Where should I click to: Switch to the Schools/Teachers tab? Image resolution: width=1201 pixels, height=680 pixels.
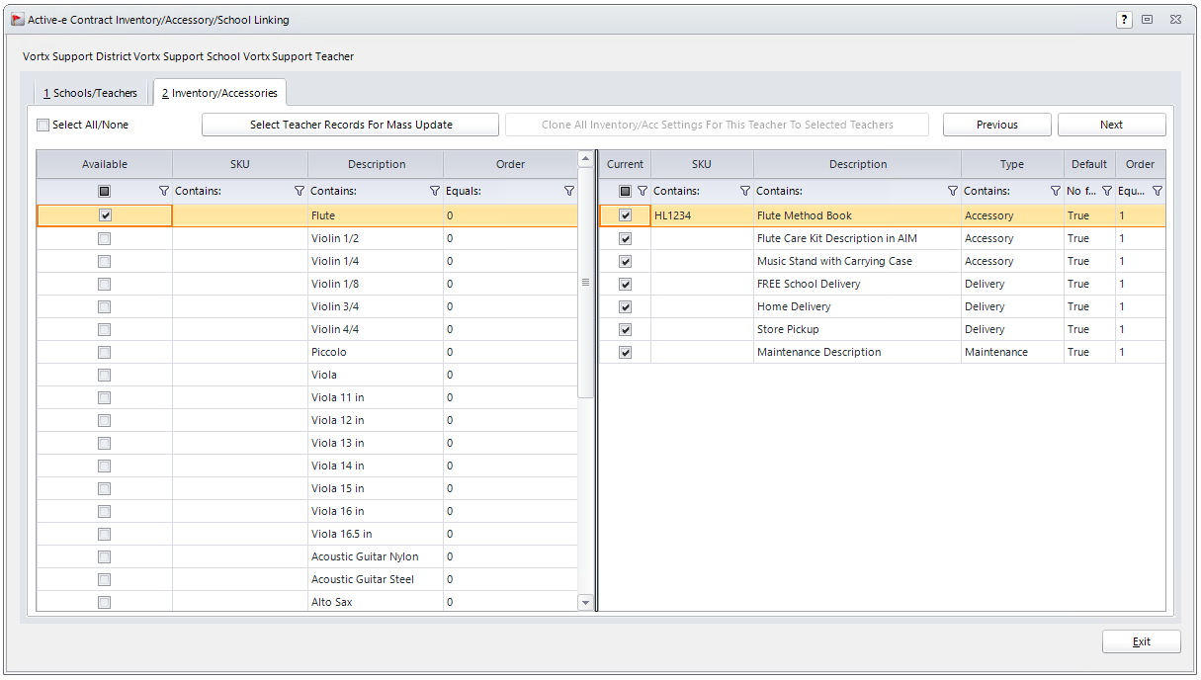(x=89, y=92)
